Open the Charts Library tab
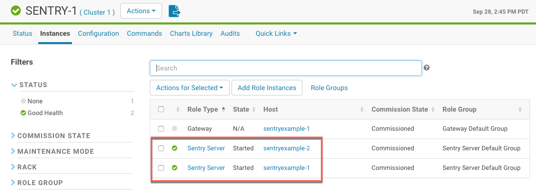The height and width of the screenshot is (190, 536). pyautogui.click(x=191, y=33)
